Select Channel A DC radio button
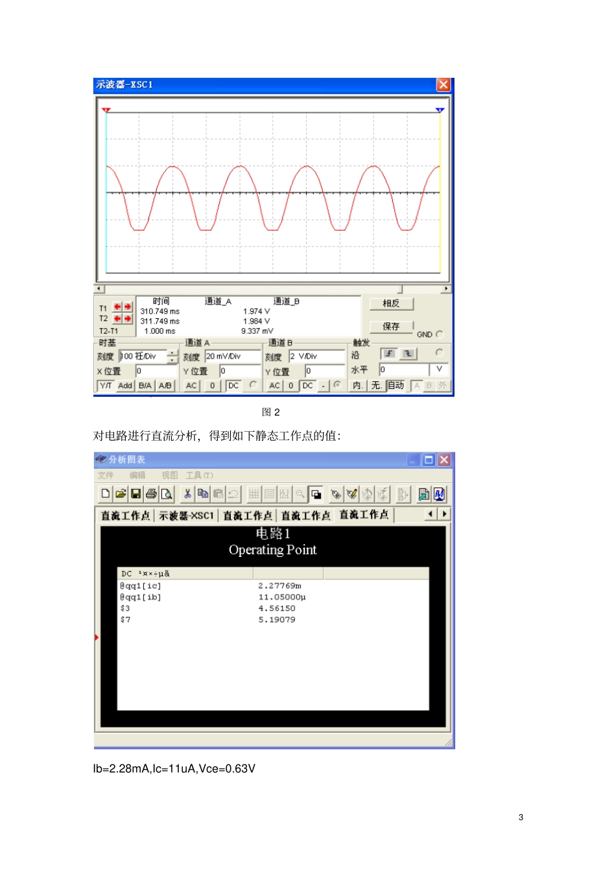Image resolution: width=616 pixels, height=872 pixels. tap(253, 385)
